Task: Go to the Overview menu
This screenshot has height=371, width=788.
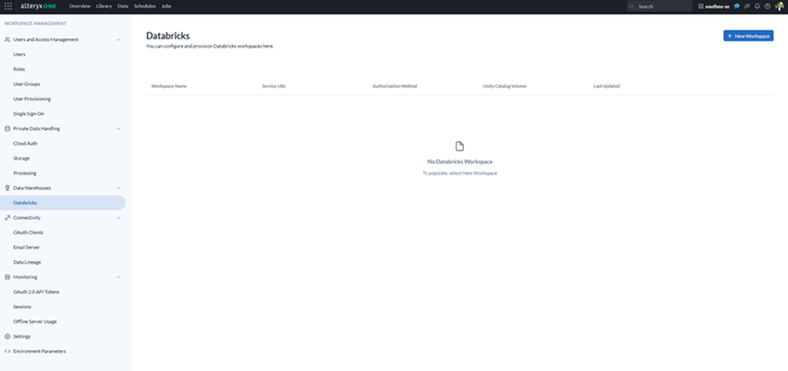Action: (80, 6)
